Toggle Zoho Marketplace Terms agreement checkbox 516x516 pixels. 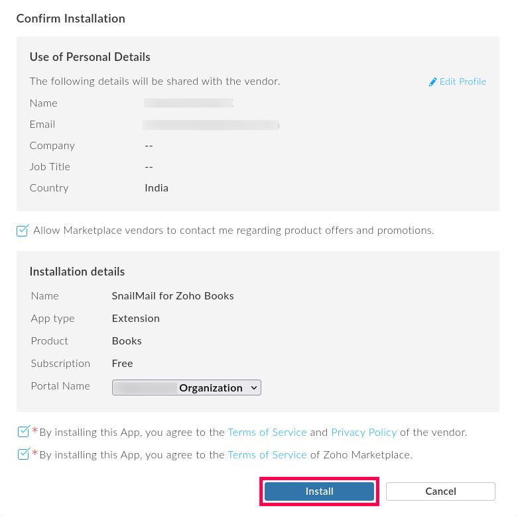23,454
